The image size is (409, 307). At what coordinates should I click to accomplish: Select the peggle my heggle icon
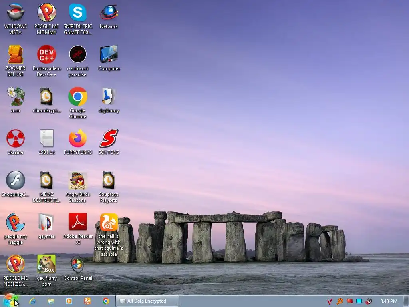pyautogui.click(x=16, y=229)
